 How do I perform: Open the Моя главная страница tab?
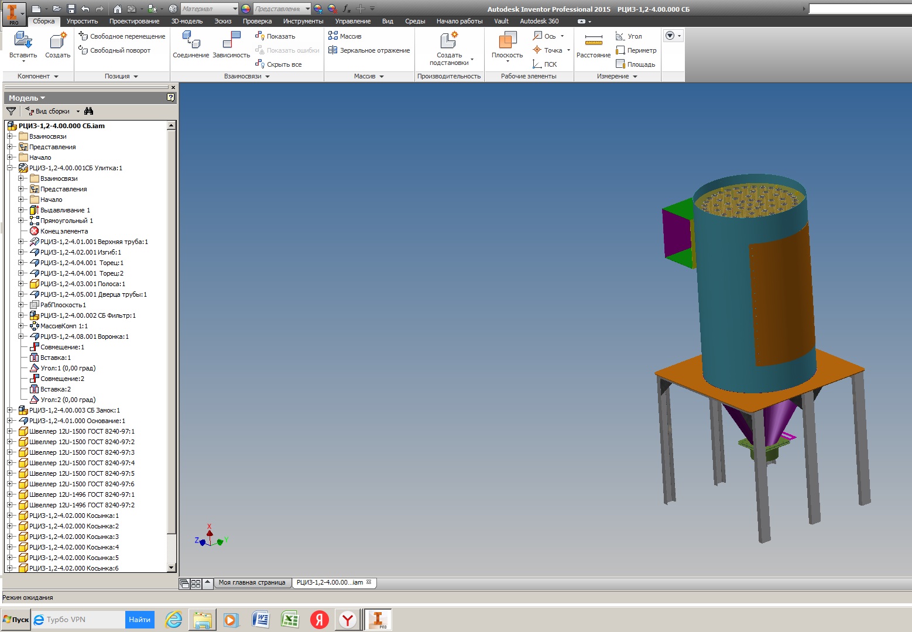point(252,583)
